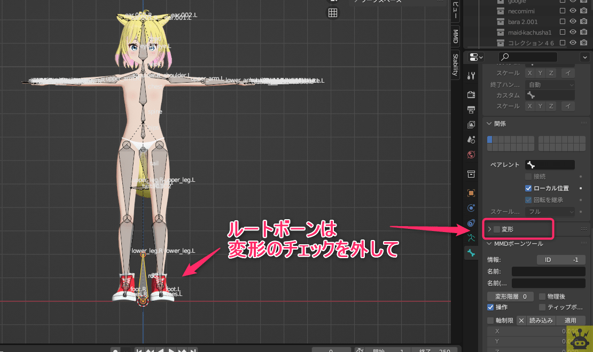The height and width of the screenshot is (352, 593).
Task: Open the properties editor type dropdown
Action: click(x=476, y=57)
